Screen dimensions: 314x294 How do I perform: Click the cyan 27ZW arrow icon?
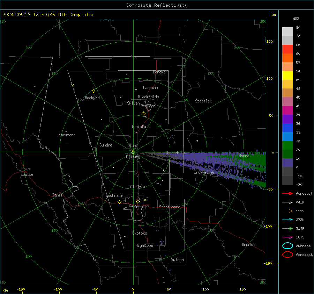pos(287,220)
